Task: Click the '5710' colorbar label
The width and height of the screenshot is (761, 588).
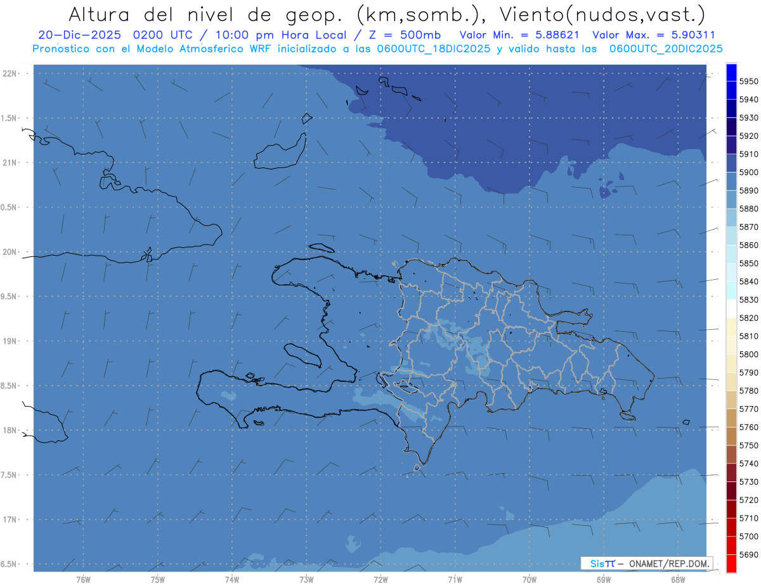Action: (x=748, y=518)
